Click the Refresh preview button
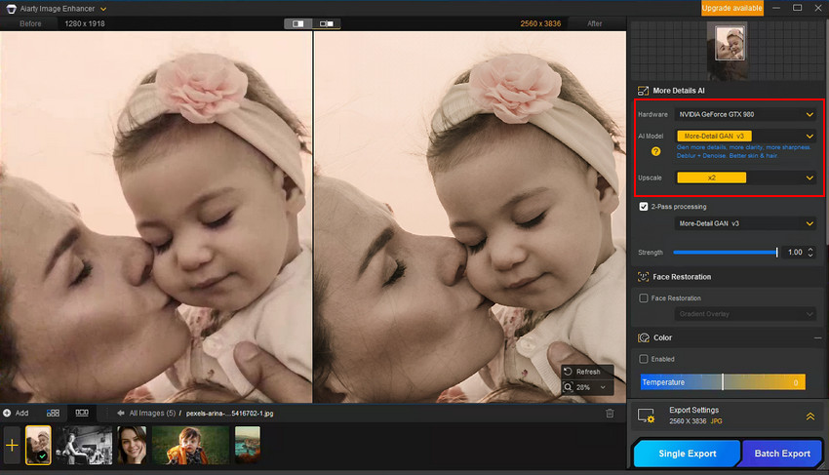The height and width of the screenshot is (475, 829). (587, 372)
